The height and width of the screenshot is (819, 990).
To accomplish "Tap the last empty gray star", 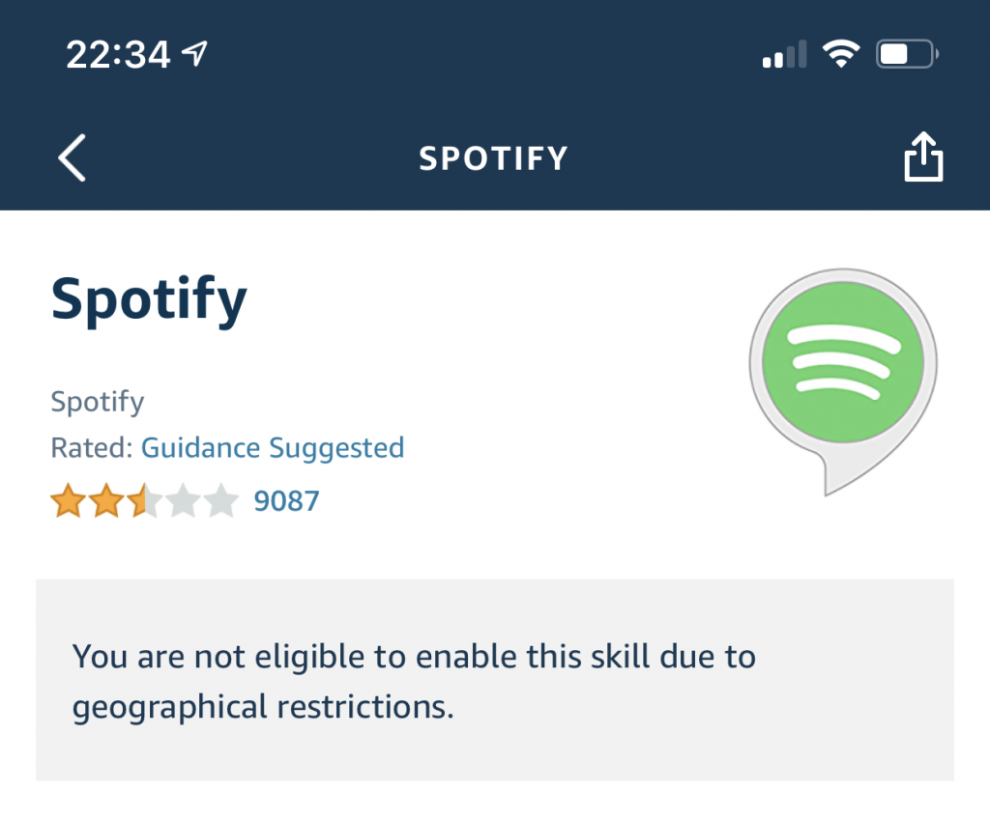I will (x=220, y=500).
